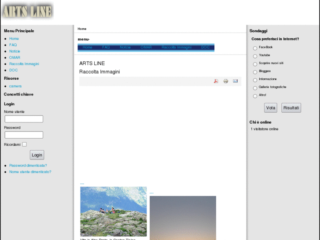Image resolution: width=320 pixels, height=240 pixels.
Task: Select the Youtube poll option
Action: (x=255, y=56)
